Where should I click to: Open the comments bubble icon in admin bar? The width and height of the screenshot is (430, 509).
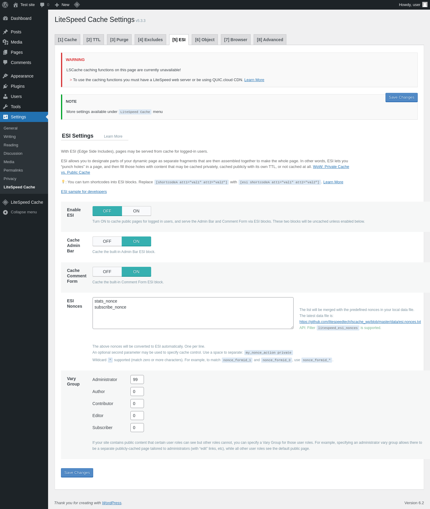pyautogui.click(x=42, y=5)
